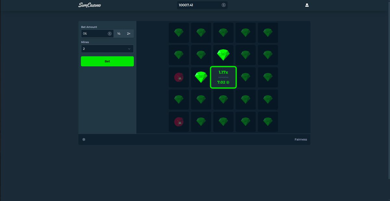Click the fifth gem tile in the third row
Screen dimensions: 390x201
(268, 77)
